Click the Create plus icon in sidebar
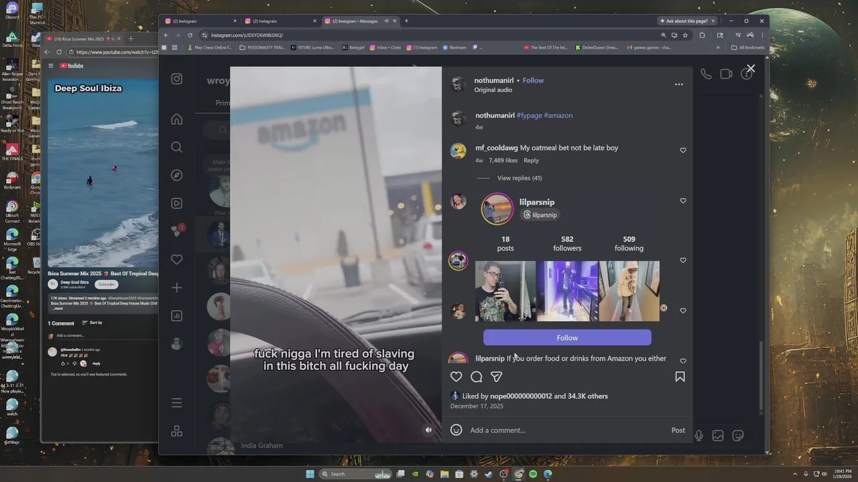 pos(177,288)
